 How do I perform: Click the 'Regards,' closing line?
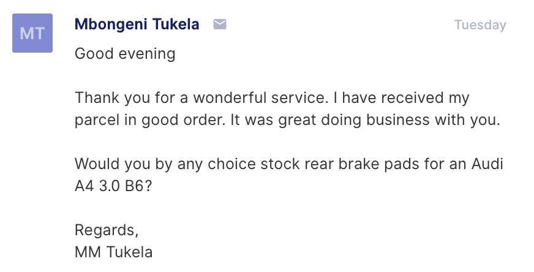point(107,230)
